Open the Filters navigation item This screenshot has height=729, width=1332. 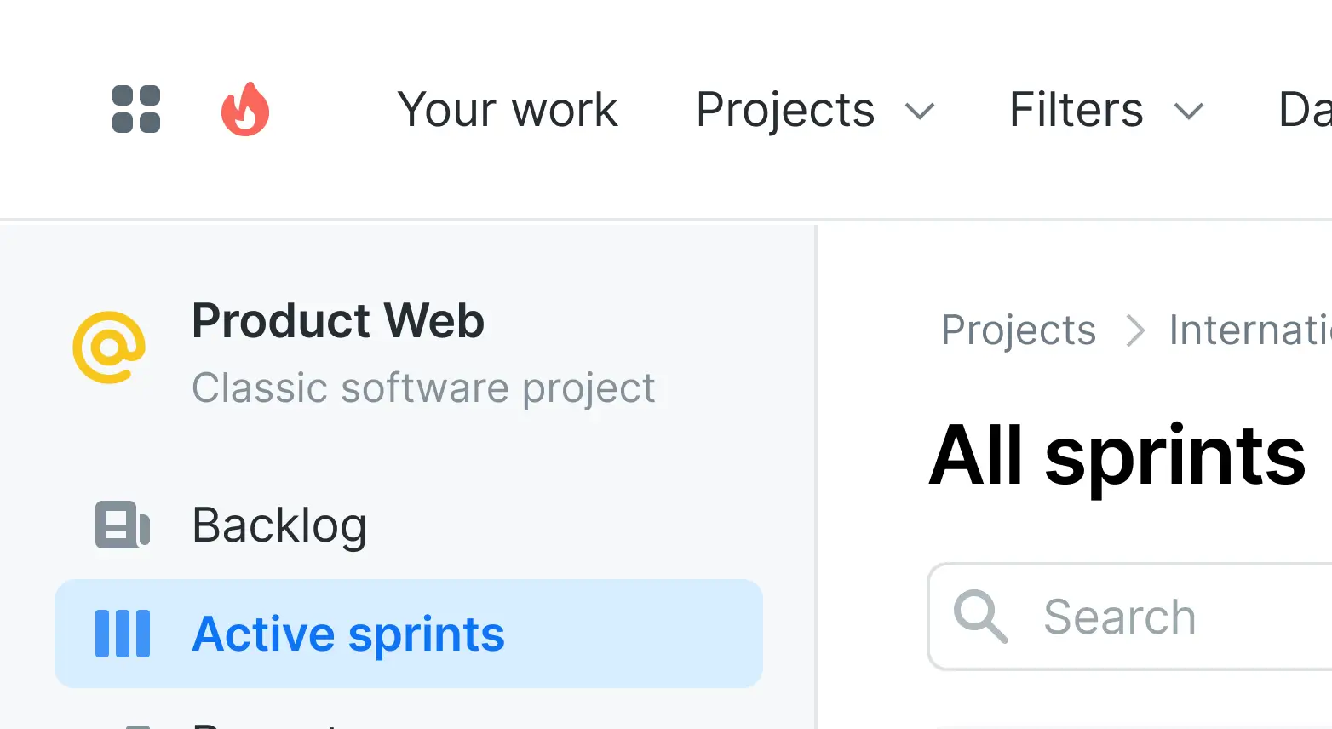(x=1077, y=110)
